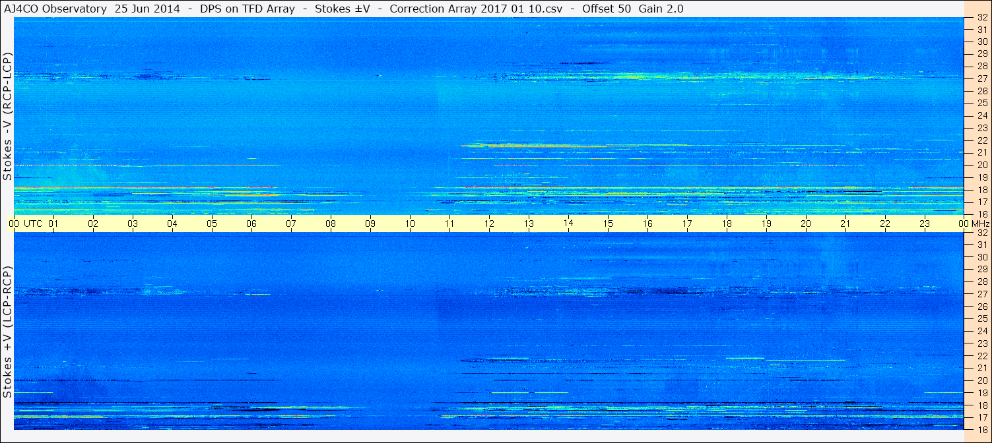Select 'DPS on TFD Array' in the title
Screen dimensions: 992x443
coord(248,9)
